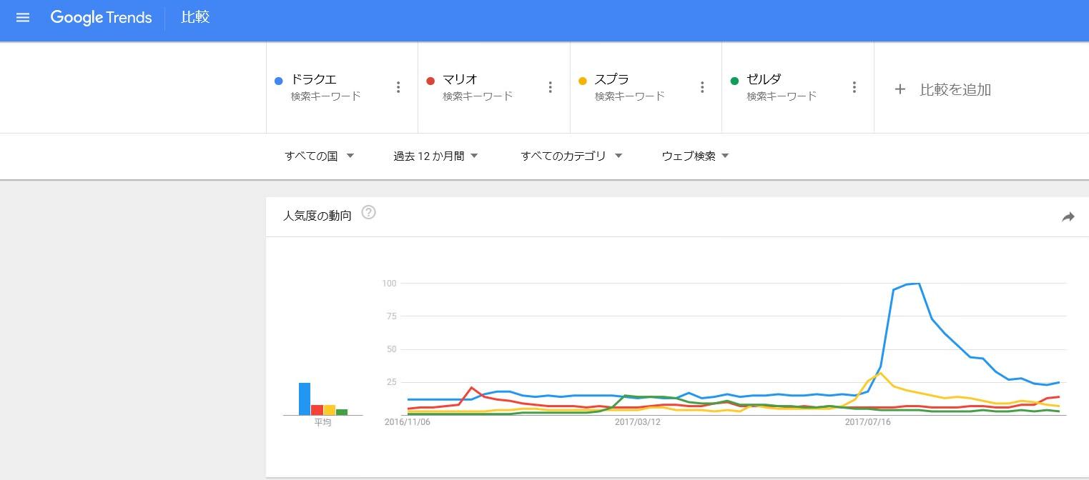Open options menu for スプラ term
The height and width of the screenshot is (480, 1089).
coord(702,87)
